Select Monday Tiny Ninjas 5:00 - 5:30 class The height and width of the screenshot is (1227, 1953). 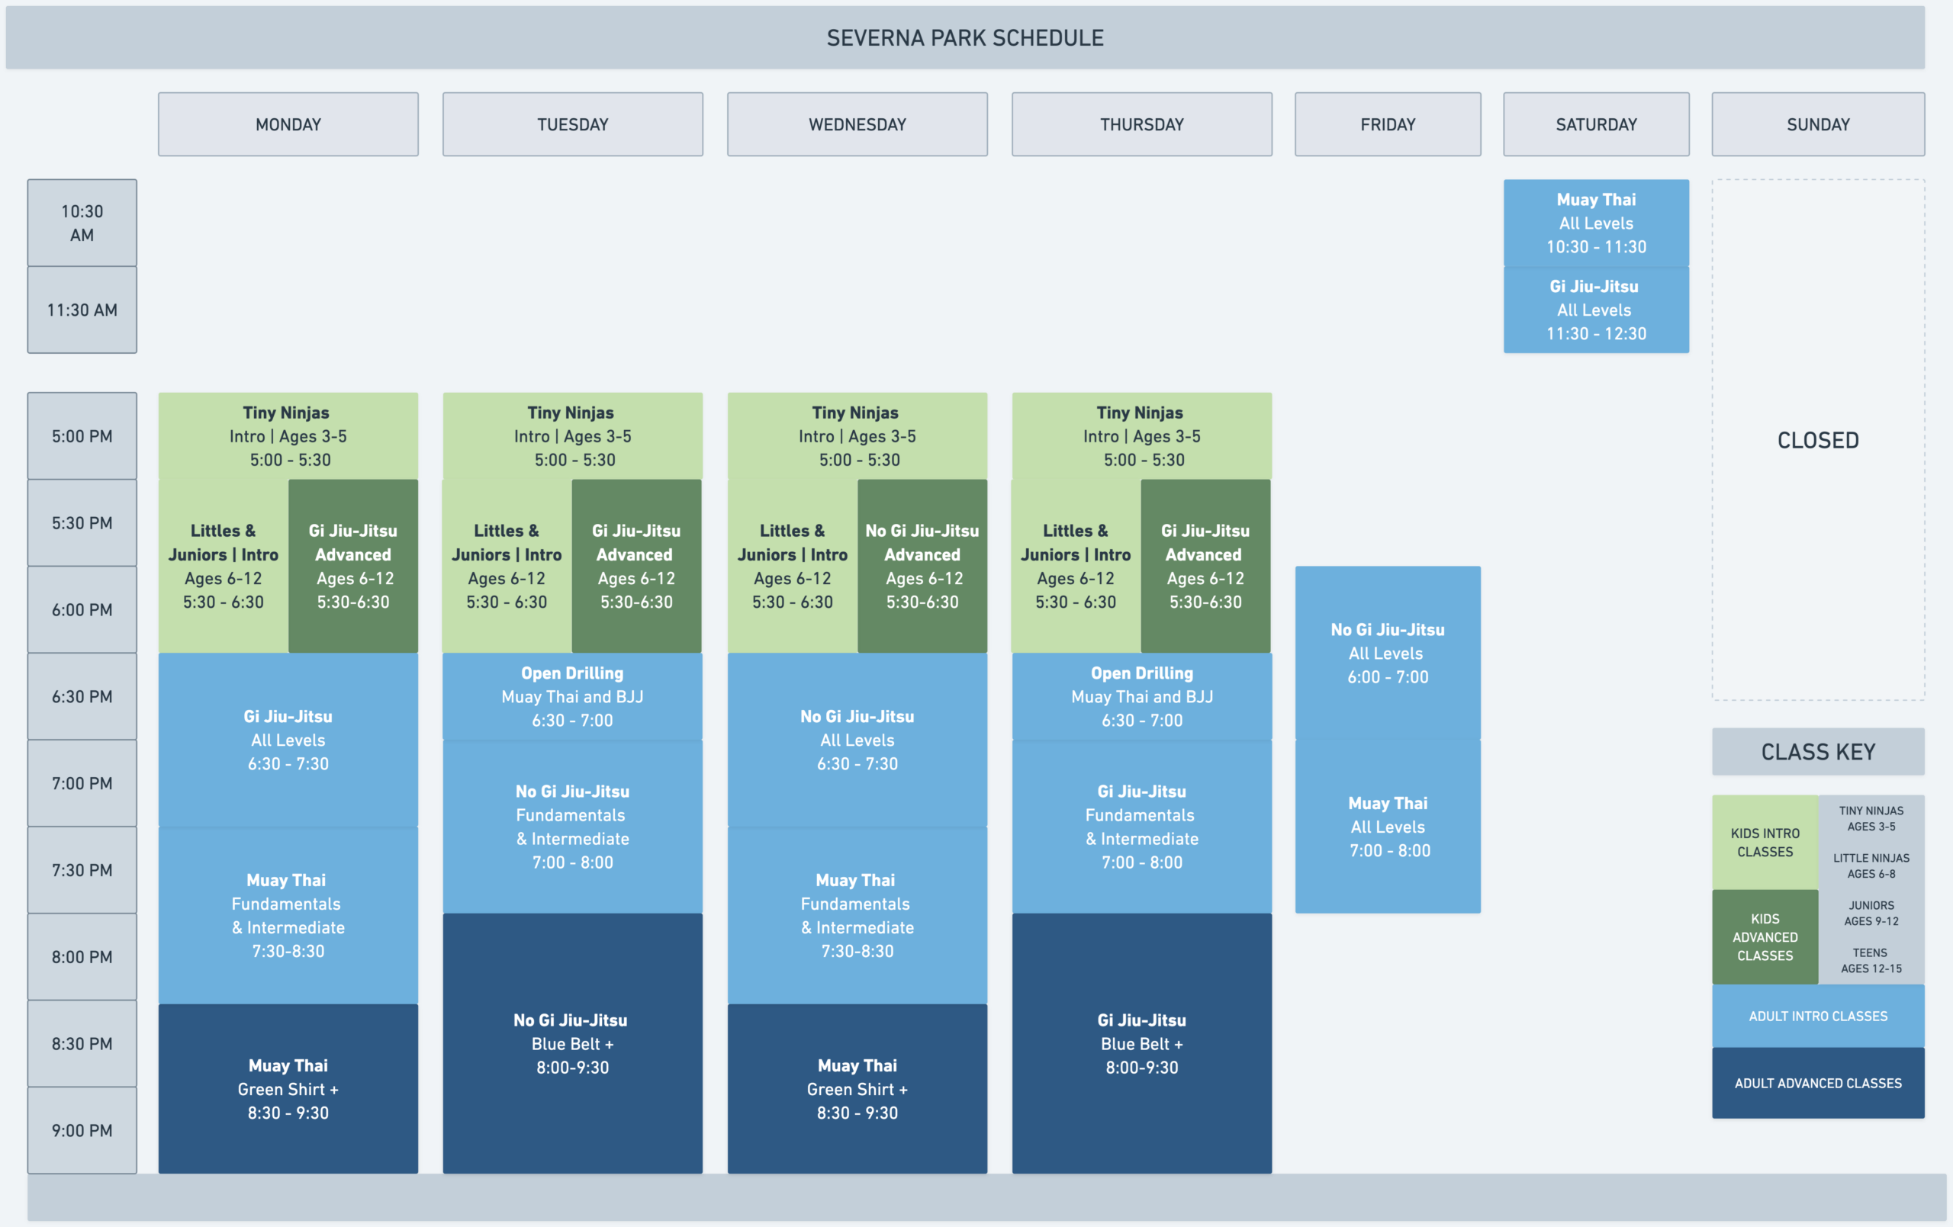(x=288, y=436)
